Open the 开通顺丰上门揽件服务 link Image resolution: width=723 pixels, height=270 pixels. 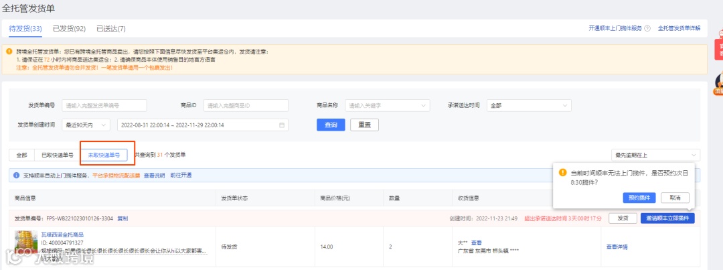coord(616,28)
